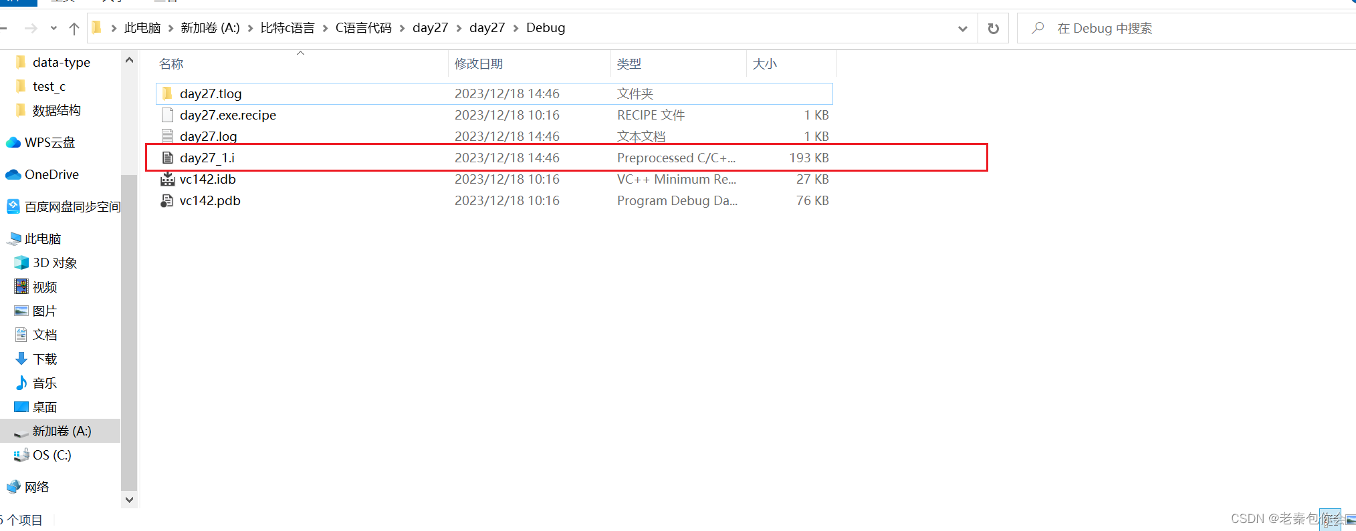Open test_c folder in sidebar
Viewport: 1356px width, 531px height.
click(49, 86)
